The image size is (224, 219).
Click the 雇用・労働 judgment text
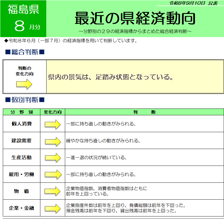pos(101,174)
